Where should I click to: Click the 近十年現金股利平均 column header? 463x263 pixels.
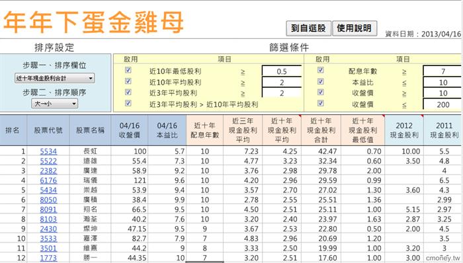coord(282,130)
